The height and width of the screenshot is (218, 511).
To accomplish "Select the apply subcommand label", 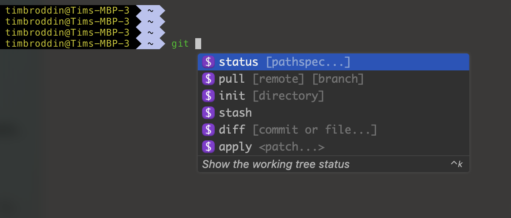I will click(235, 147).
